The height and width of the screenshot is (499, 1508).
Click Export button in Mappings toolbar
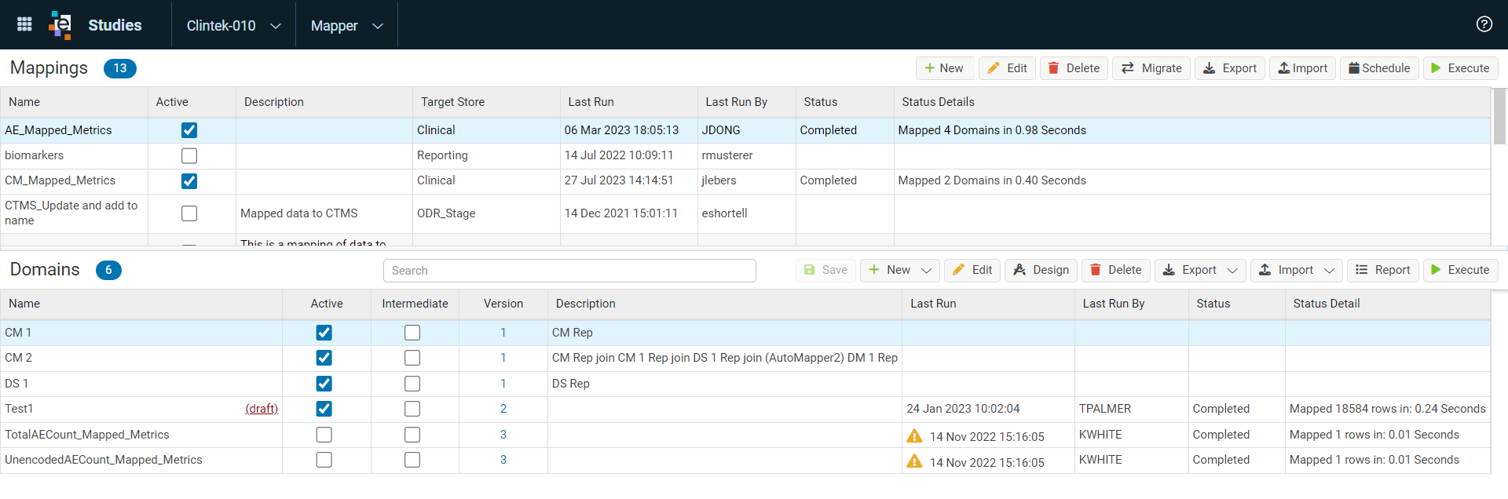pos(1230,68)
